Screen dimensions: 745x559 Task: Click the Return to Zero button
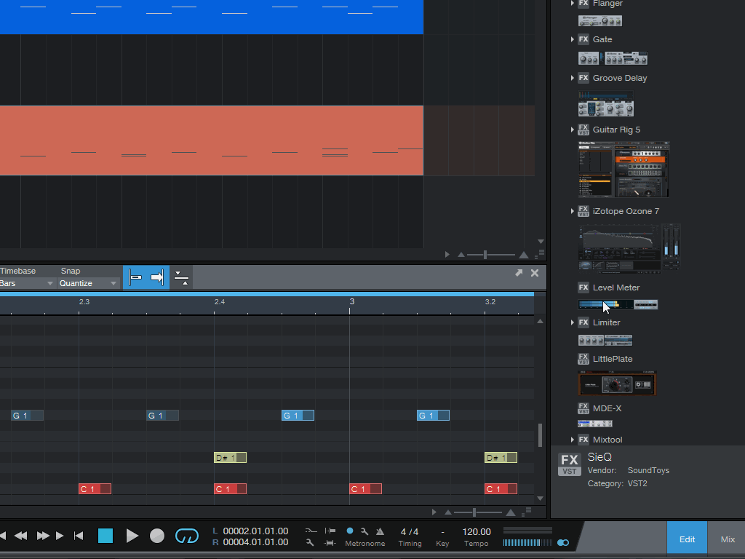point(79,536)
